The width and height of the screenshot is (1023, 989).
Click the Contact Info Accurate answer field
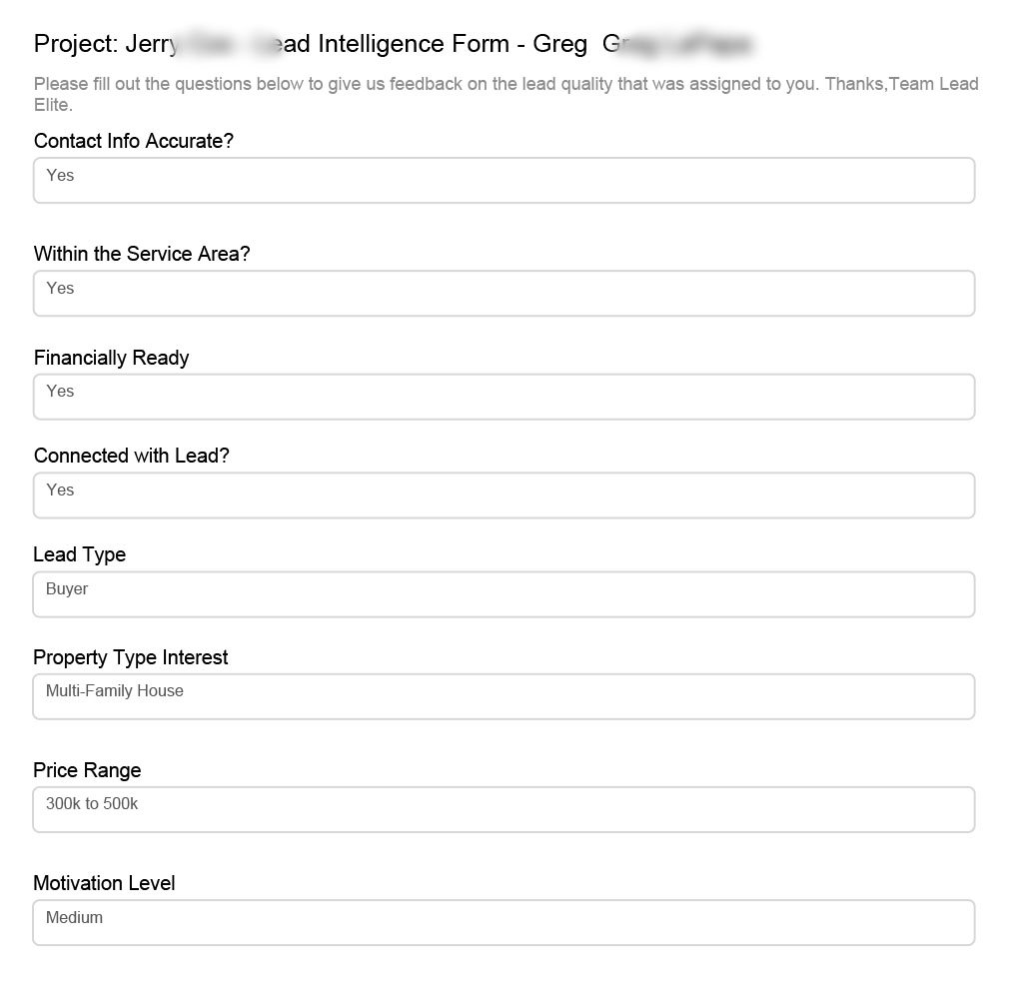point(504,181)
